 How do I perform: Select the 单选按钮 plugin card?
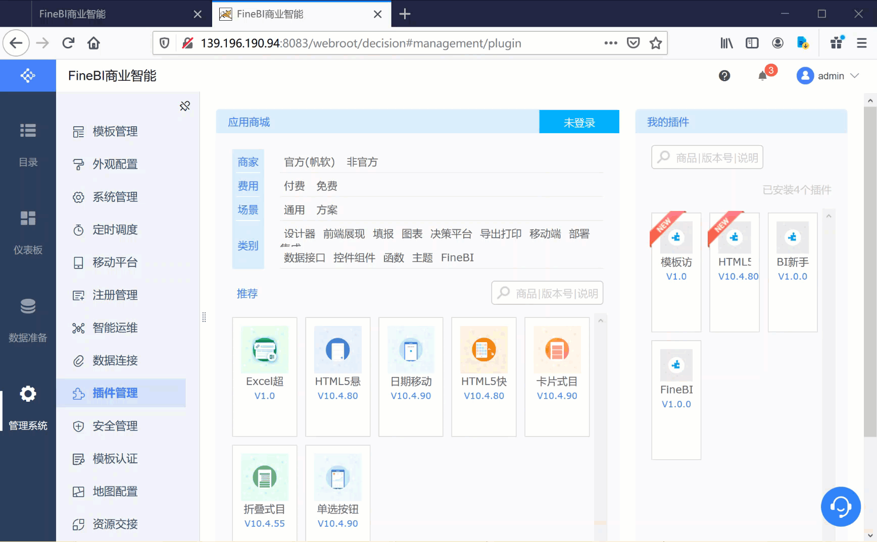coord(338,493)
